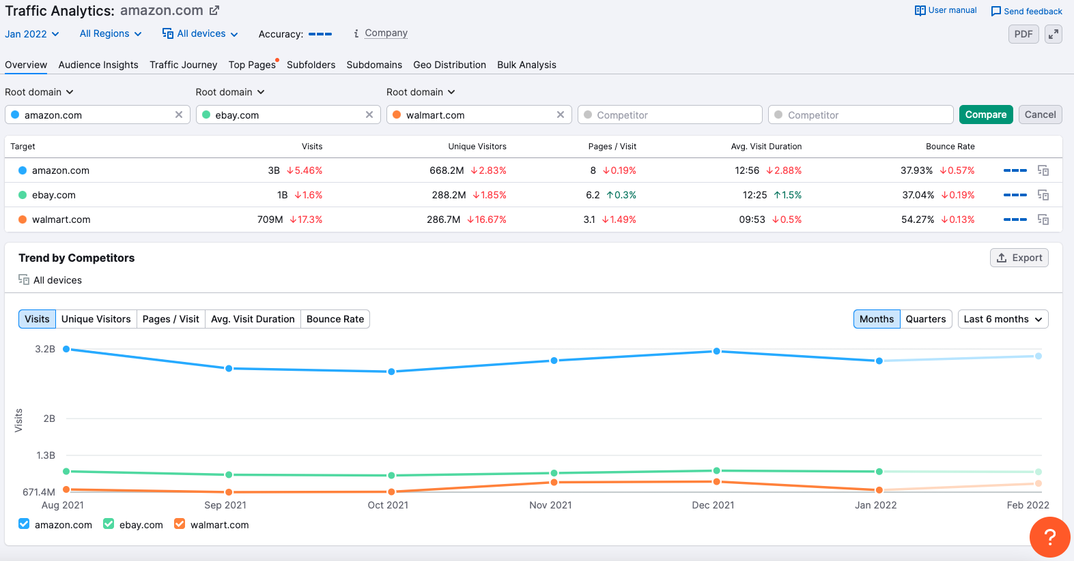Image resolution: width=1074 pixels, height=561 pixels.
Task: Open the Company info link
Action: click(386, 33)
